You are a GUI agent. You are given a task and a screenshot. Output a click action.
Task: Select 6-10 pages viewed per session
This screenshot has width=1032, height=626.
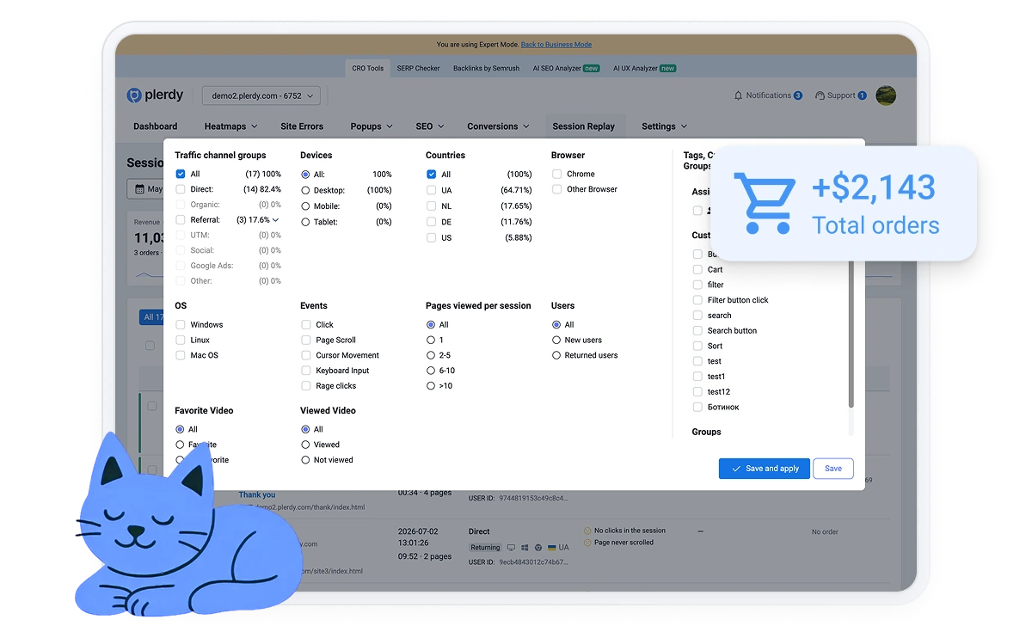pos(431,371)
